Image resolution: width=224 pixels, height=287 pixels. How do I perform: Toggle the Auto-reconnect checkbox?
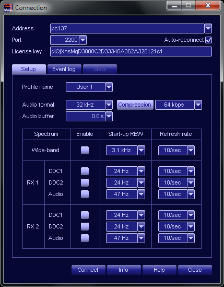click(208, 40)
